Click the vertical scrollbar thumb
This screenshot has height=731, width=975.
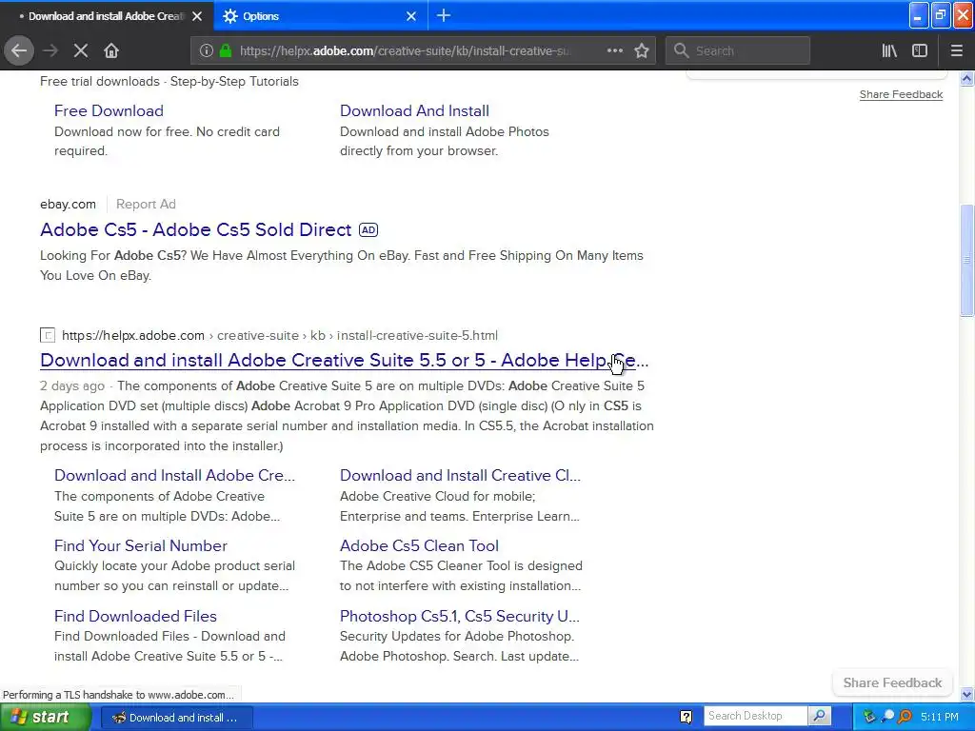tap(967, 260)
